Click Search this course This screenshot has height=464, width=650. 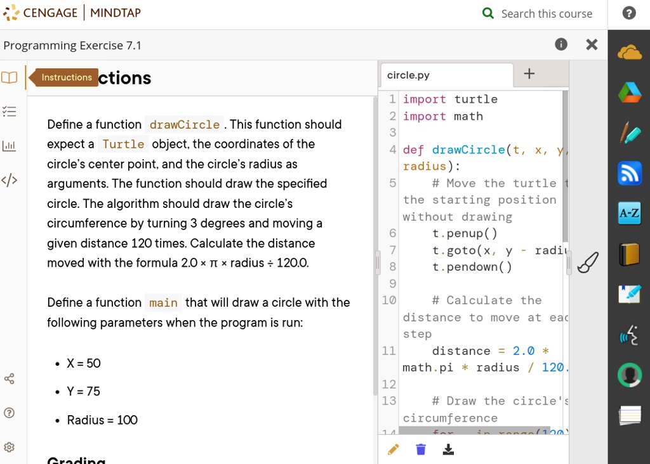537,13
